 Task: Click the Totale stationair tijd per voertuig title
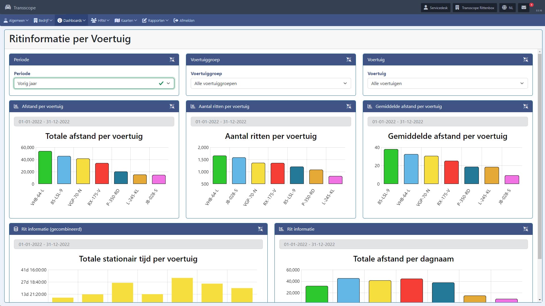pos(138,259)
